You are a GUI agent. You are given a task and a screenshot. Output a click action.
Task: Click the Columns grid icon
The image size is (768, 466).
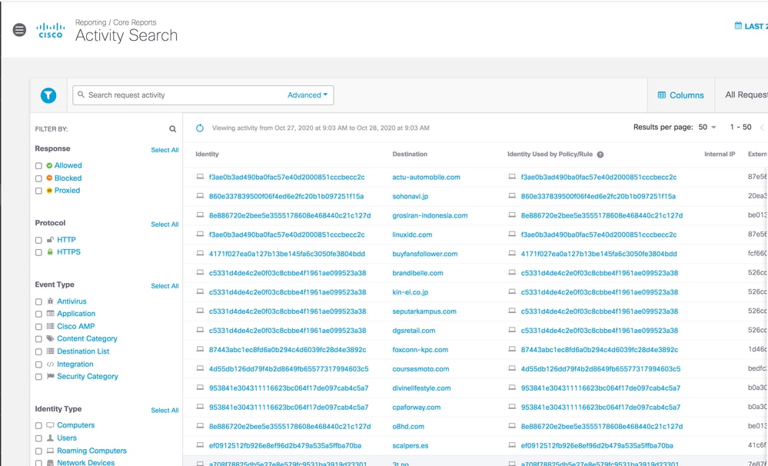pyautogui.click(x=662, y=95)
